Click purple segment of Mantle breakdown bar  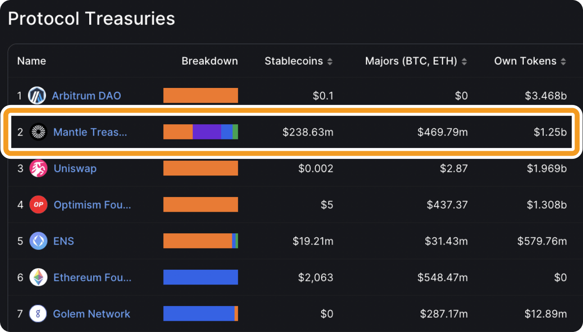207,132
